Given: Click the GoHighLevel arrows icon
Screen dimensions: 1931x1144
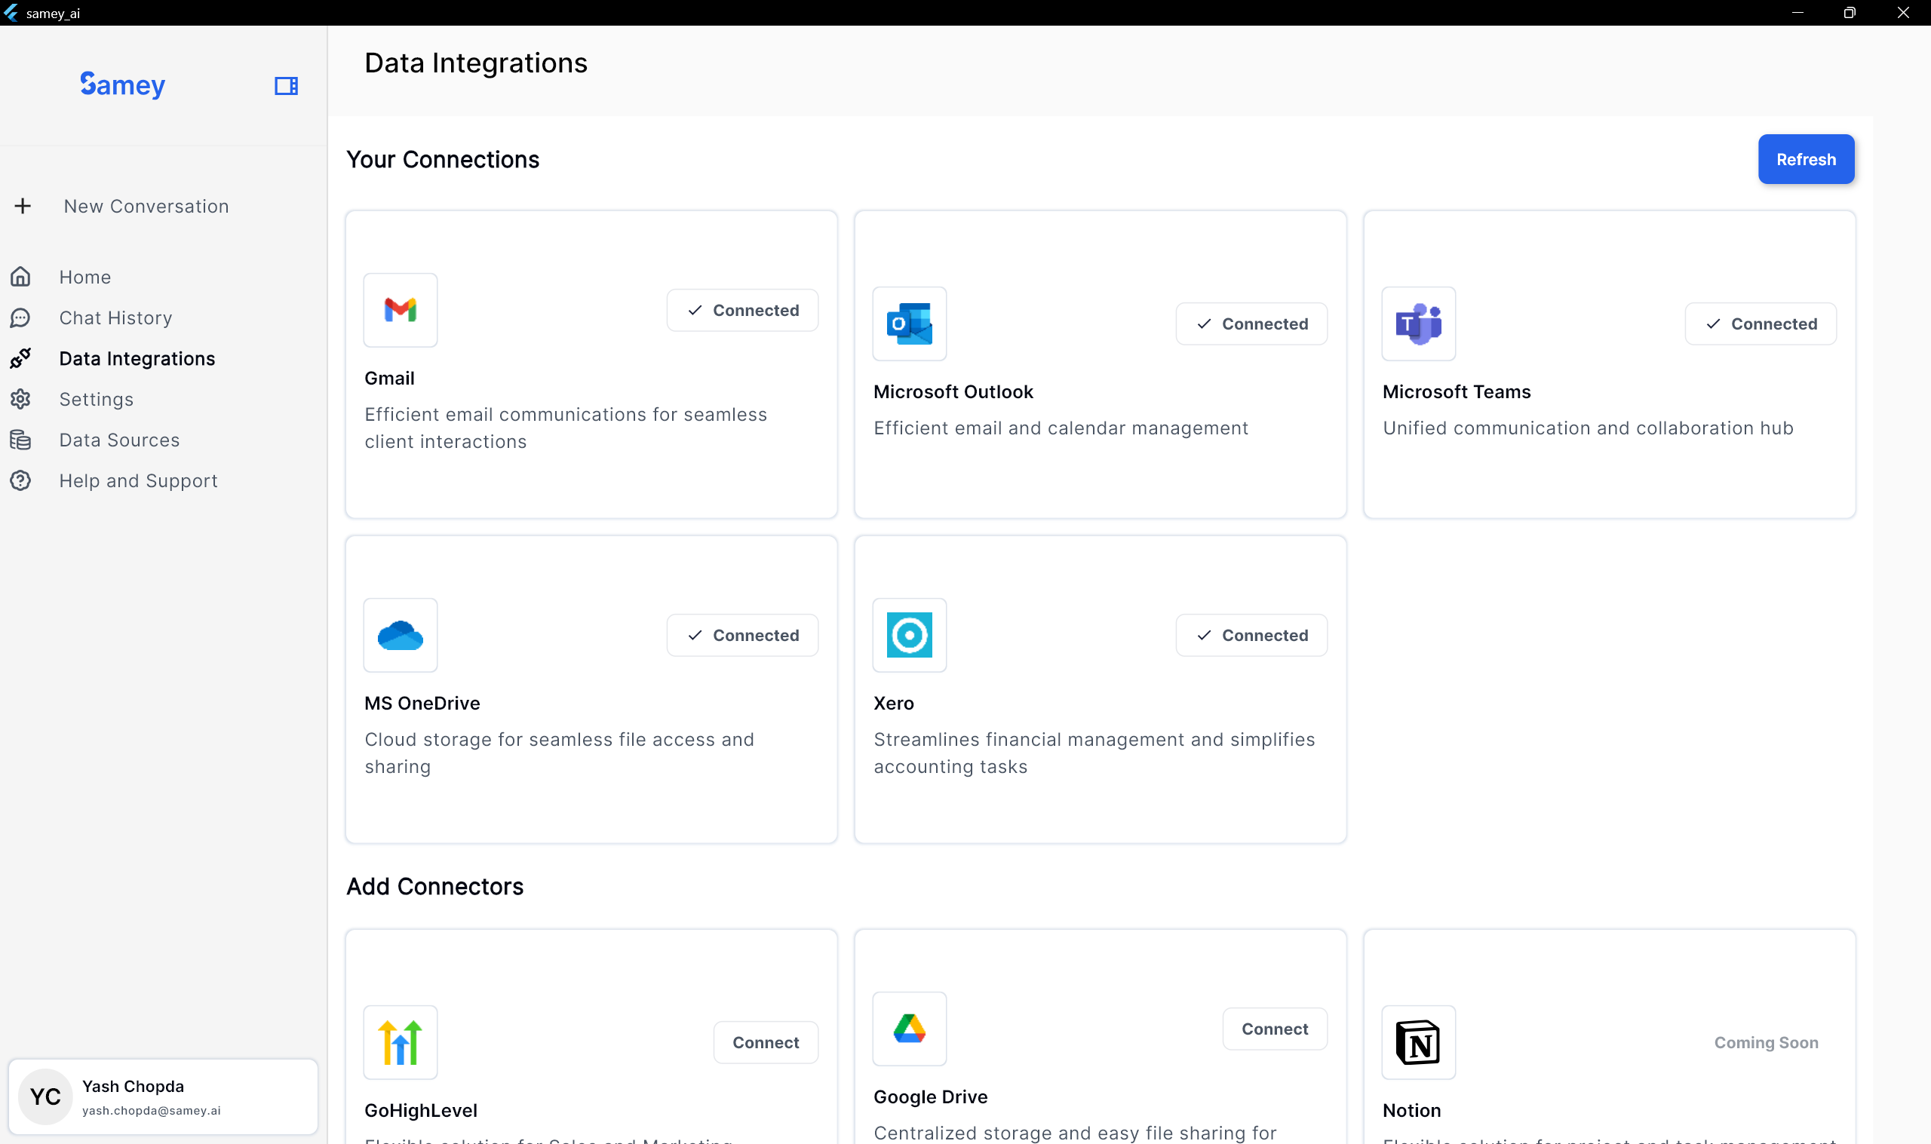Looking at the screenshot, I should pos(400,1042).
